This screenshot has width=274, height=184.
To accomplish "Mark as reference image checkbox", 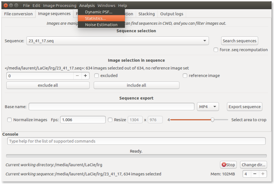I will tap(185, 76).
